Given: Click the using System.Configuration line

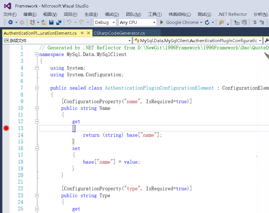Looking at the screenshot, I should coord(87,75).
